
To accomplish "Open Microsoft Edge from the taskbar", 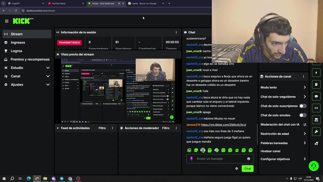I will coord(29,179).
